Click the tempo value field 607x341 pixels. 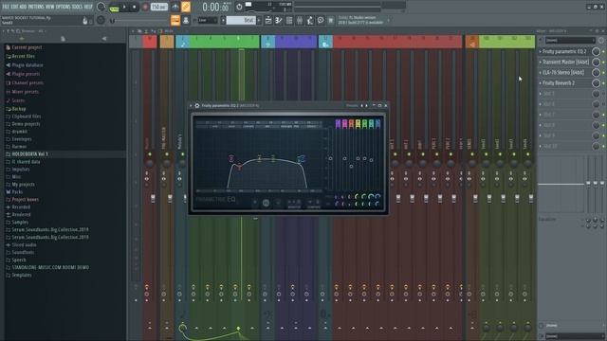pyautogui.click(x=158, y=7)
